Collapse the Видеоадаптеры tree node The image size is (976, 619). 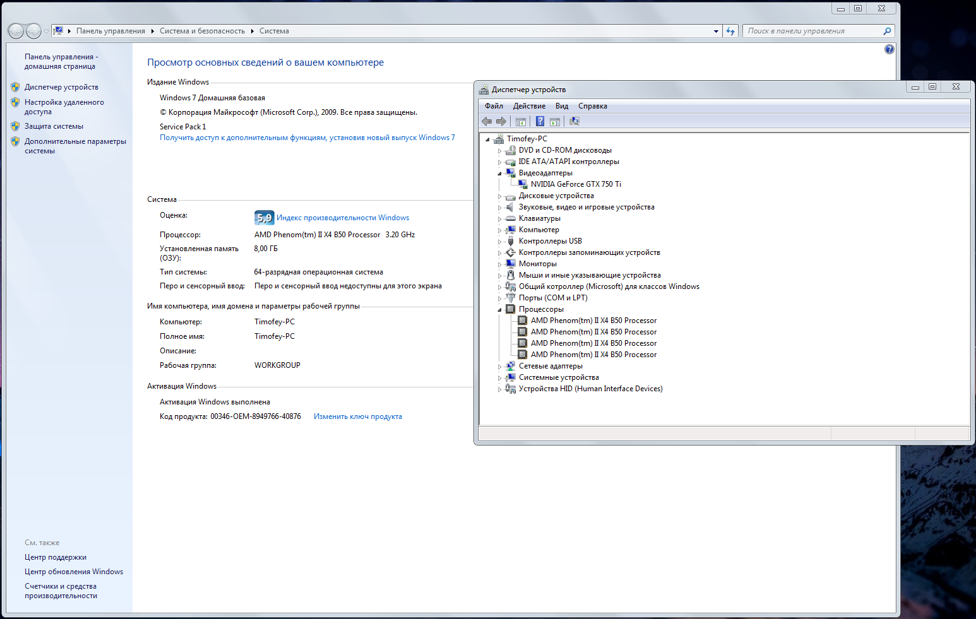[499, 174]
